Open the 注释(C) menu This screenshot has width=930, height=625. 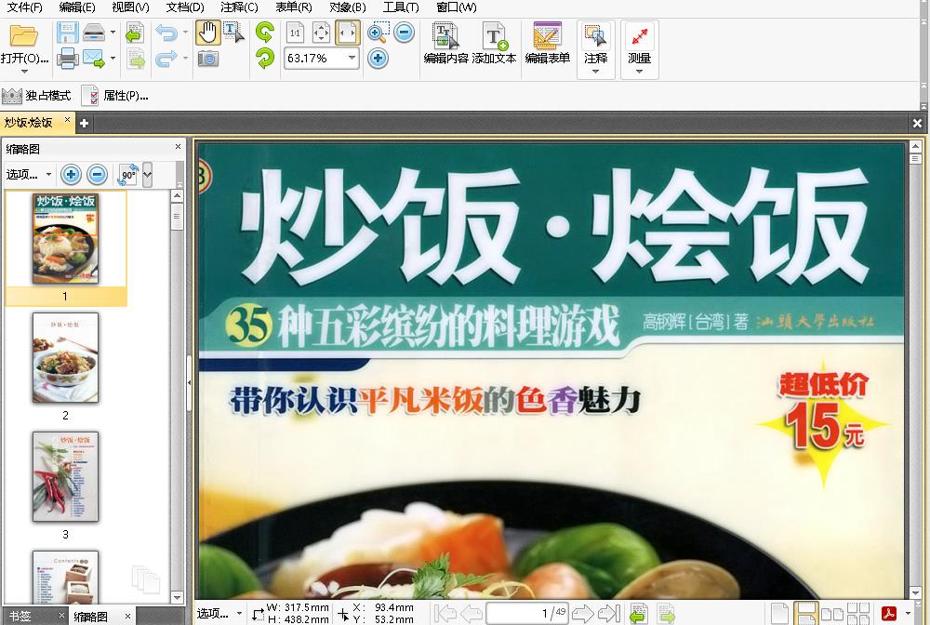tap(239, 7)
